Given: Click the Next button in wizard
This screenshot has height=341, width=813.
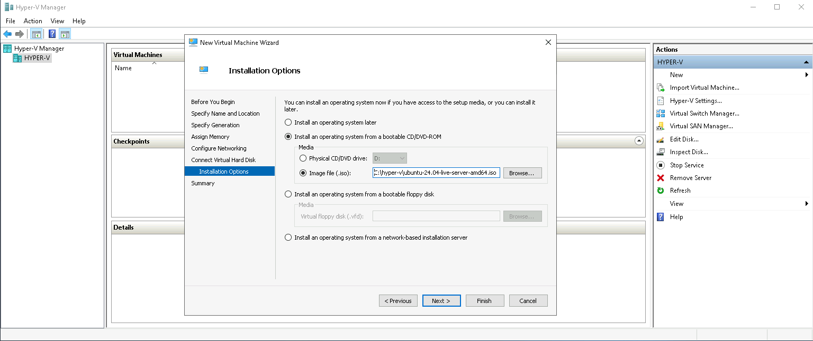Looking at the screenshot, I should coord(441,301).
